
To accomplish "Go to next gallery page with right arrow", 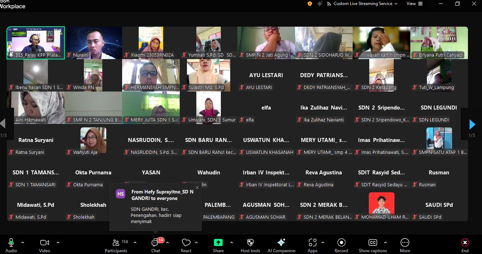I will tap(472, 125).
